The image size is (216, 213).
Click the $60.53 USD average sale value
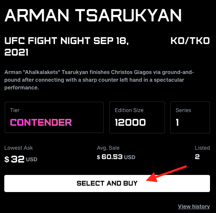pos(116,157)
